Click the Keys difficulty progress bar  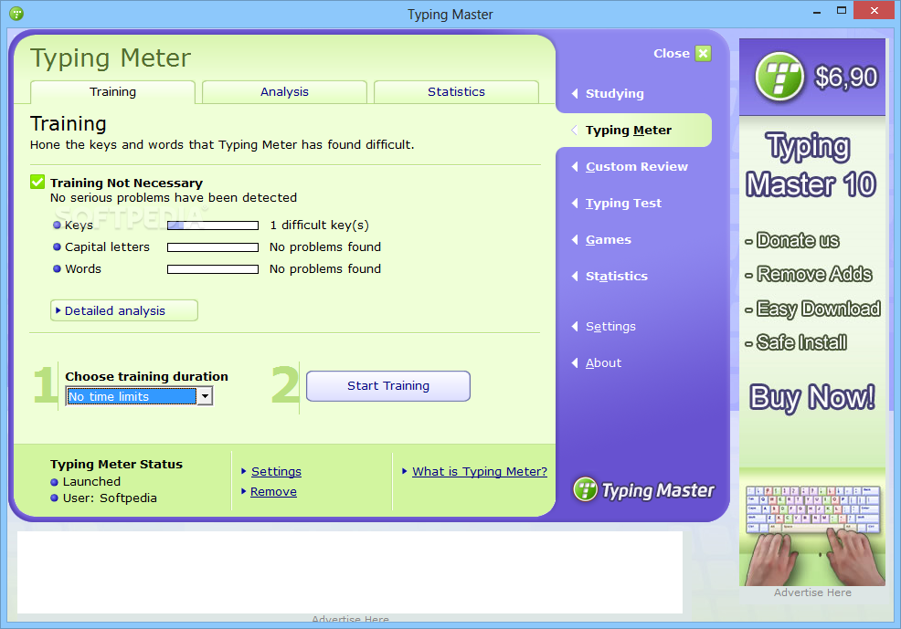213,225
